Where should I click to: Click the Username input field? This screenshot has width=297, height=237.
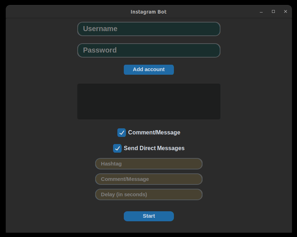(149, 29)
